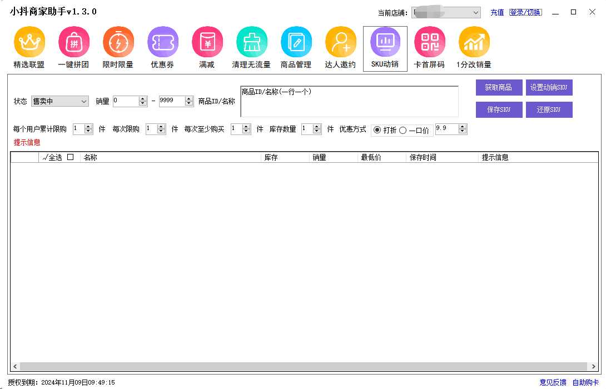Toggle the 全选 checkbox

point(69,157)
